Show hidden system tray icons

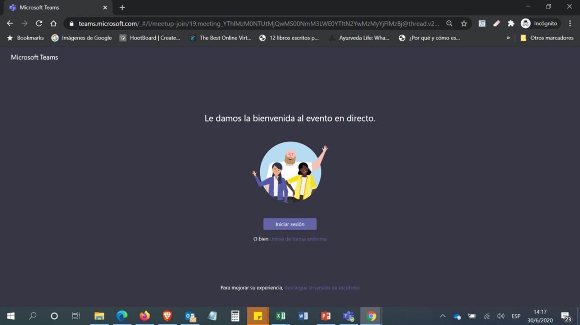tap(443, 316)
